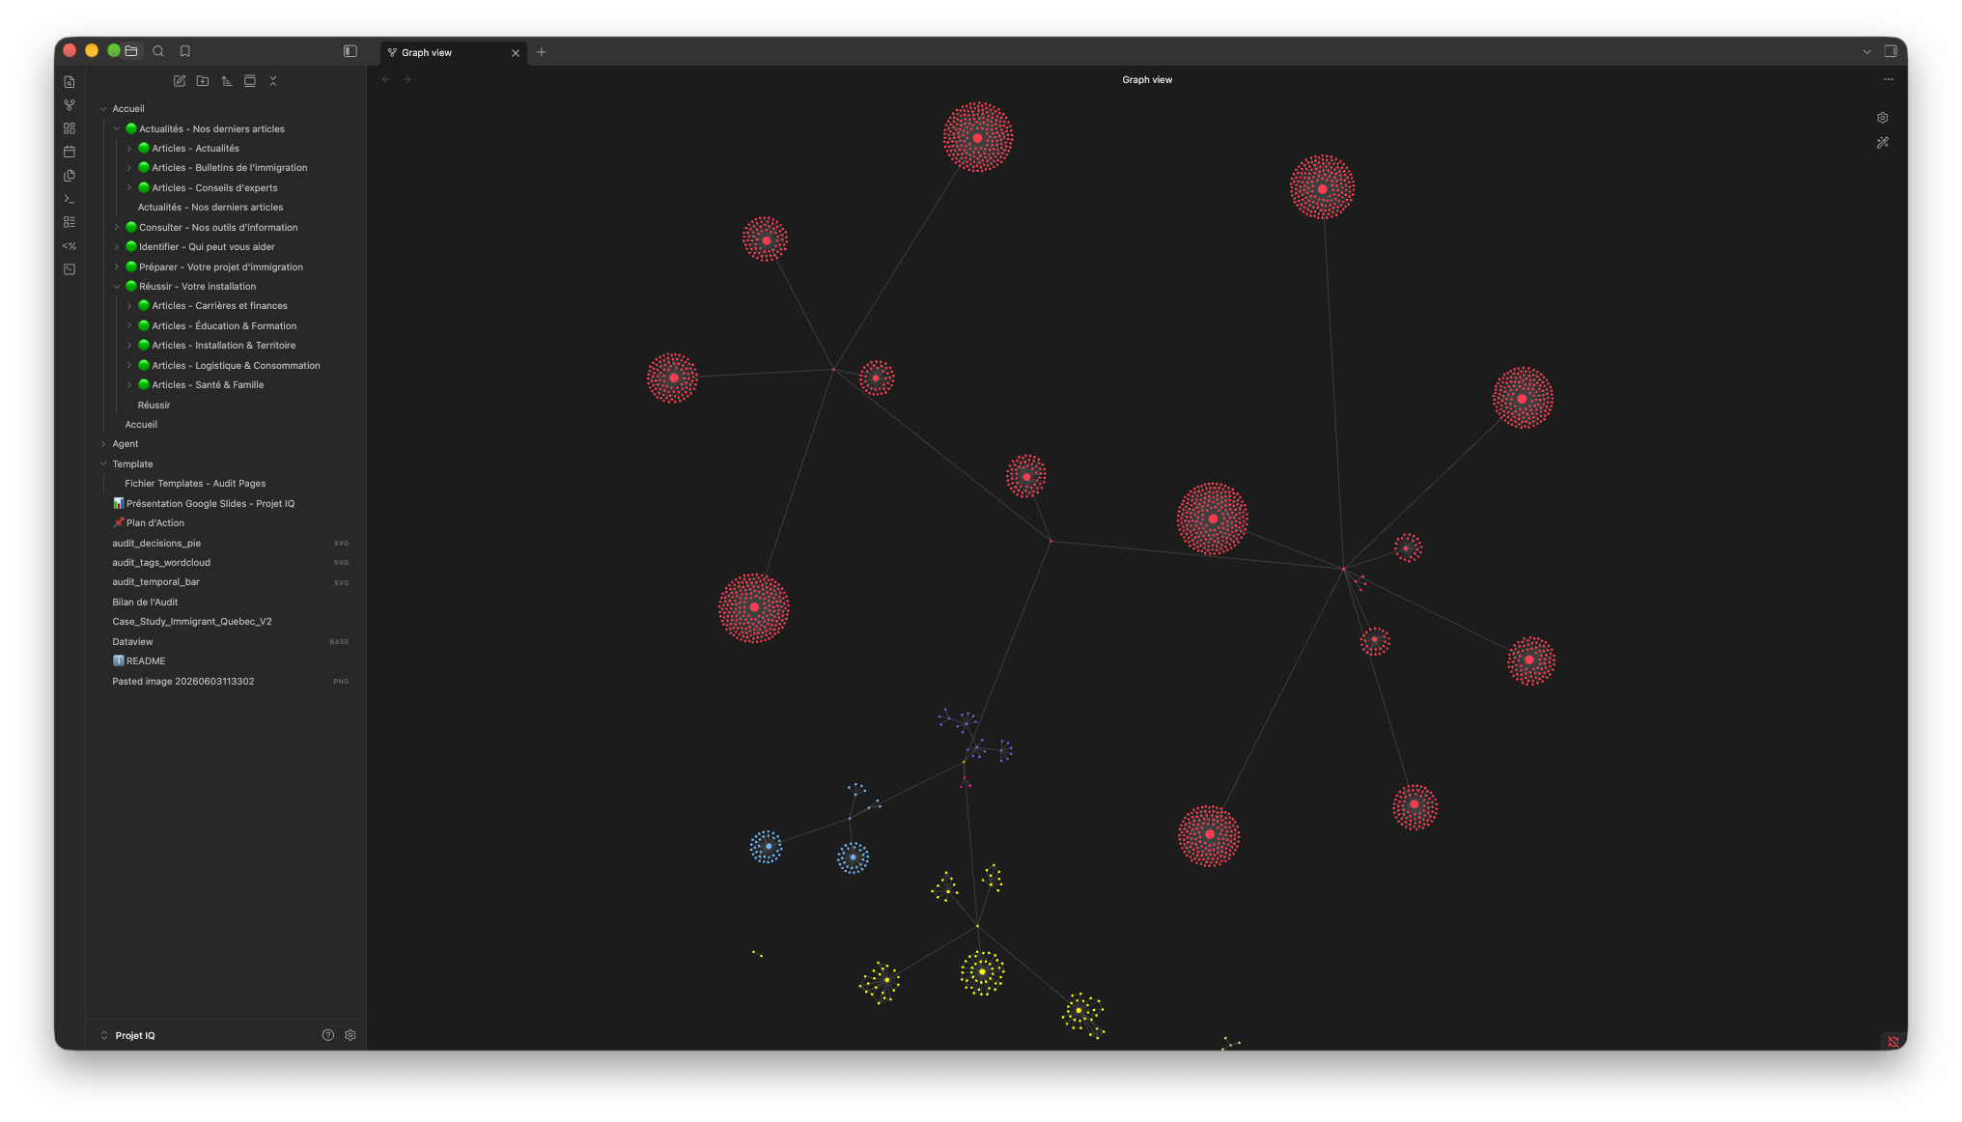The height and width of the screenshot is (1122, 1962).
Task: Open 'Fichier Templates - Audit Pages' note
Action: pyautogui.click(x=195, y=484)
